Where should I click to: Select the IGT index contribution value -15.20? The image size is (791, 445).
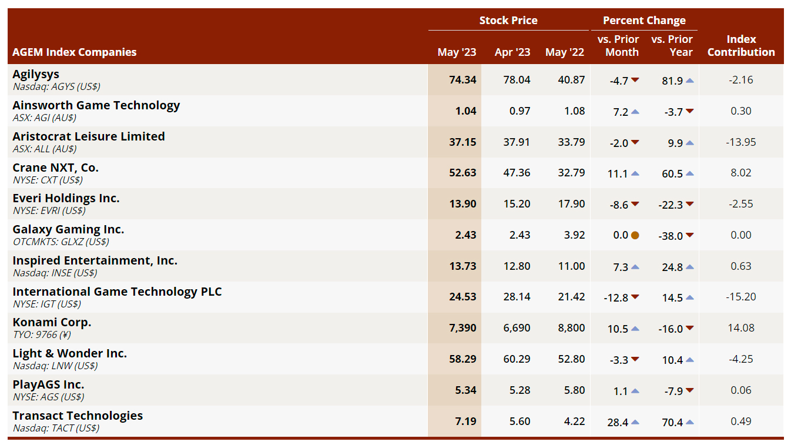(740, 297)
